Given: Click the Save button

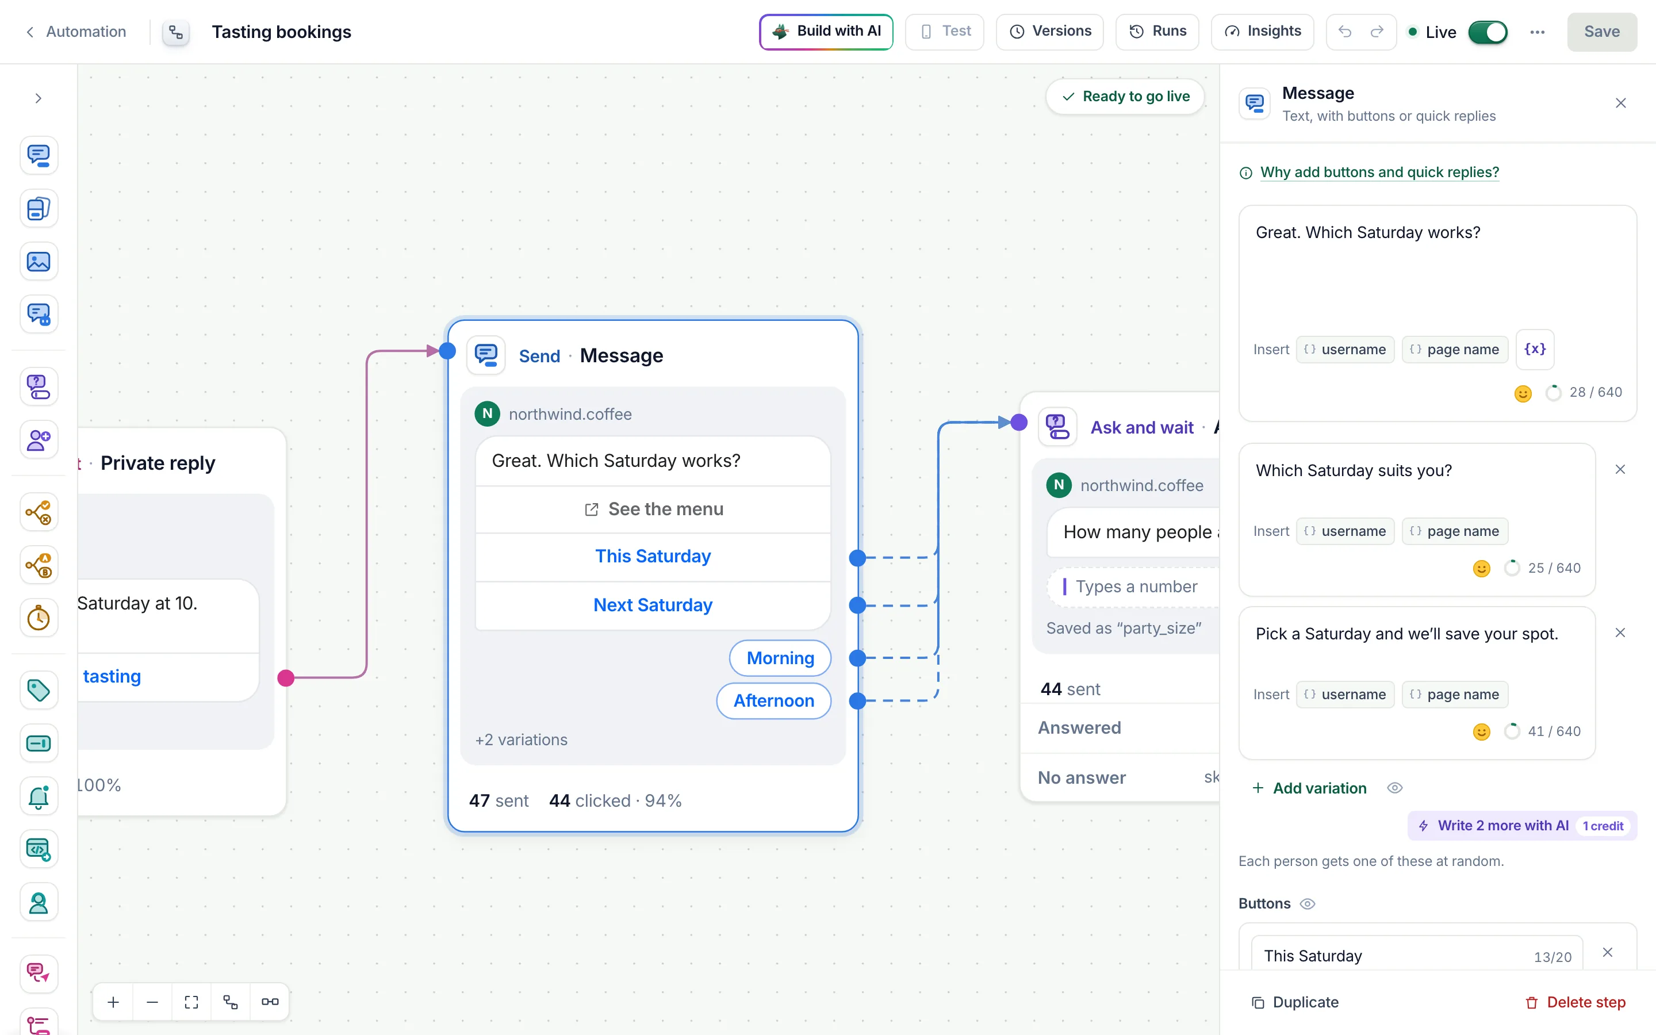Looking at the screenshot, I should coord(1601,32).
